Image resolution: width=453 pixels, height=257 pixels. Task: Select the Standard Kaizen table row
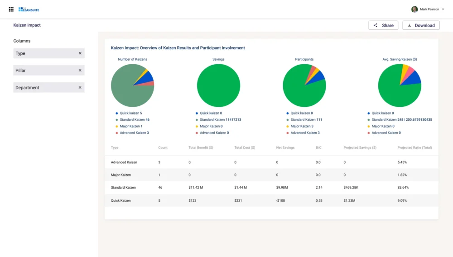pos(271,187)
